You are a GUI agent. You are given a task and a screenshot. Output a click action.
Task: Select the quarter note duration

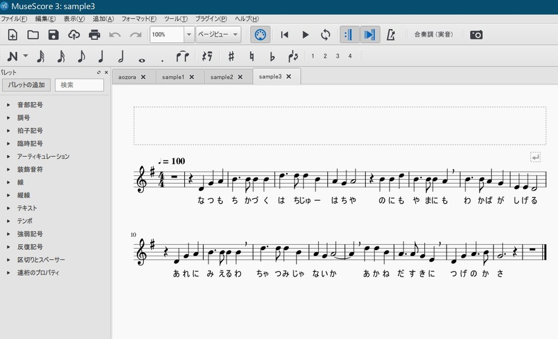(101, 56)
